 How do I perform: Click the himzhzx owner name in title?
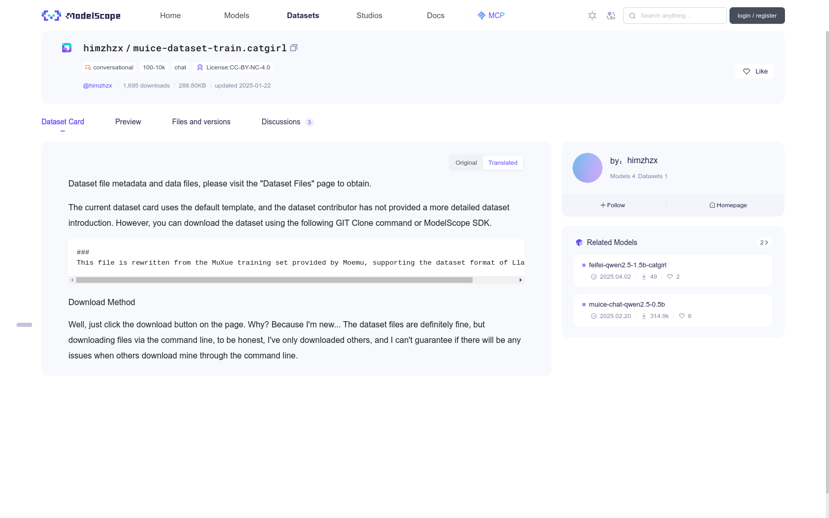pyautogui.click(x=103, y=48)
